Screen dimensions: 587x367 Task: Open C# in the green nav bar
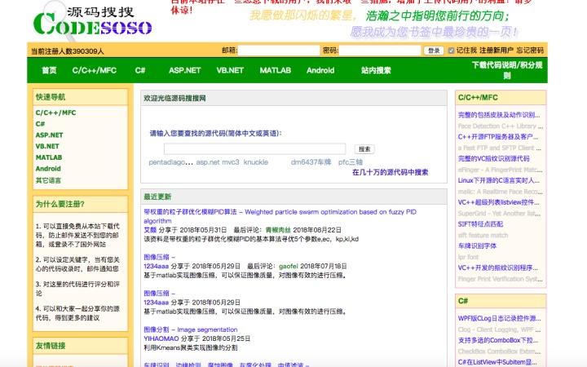140,70
